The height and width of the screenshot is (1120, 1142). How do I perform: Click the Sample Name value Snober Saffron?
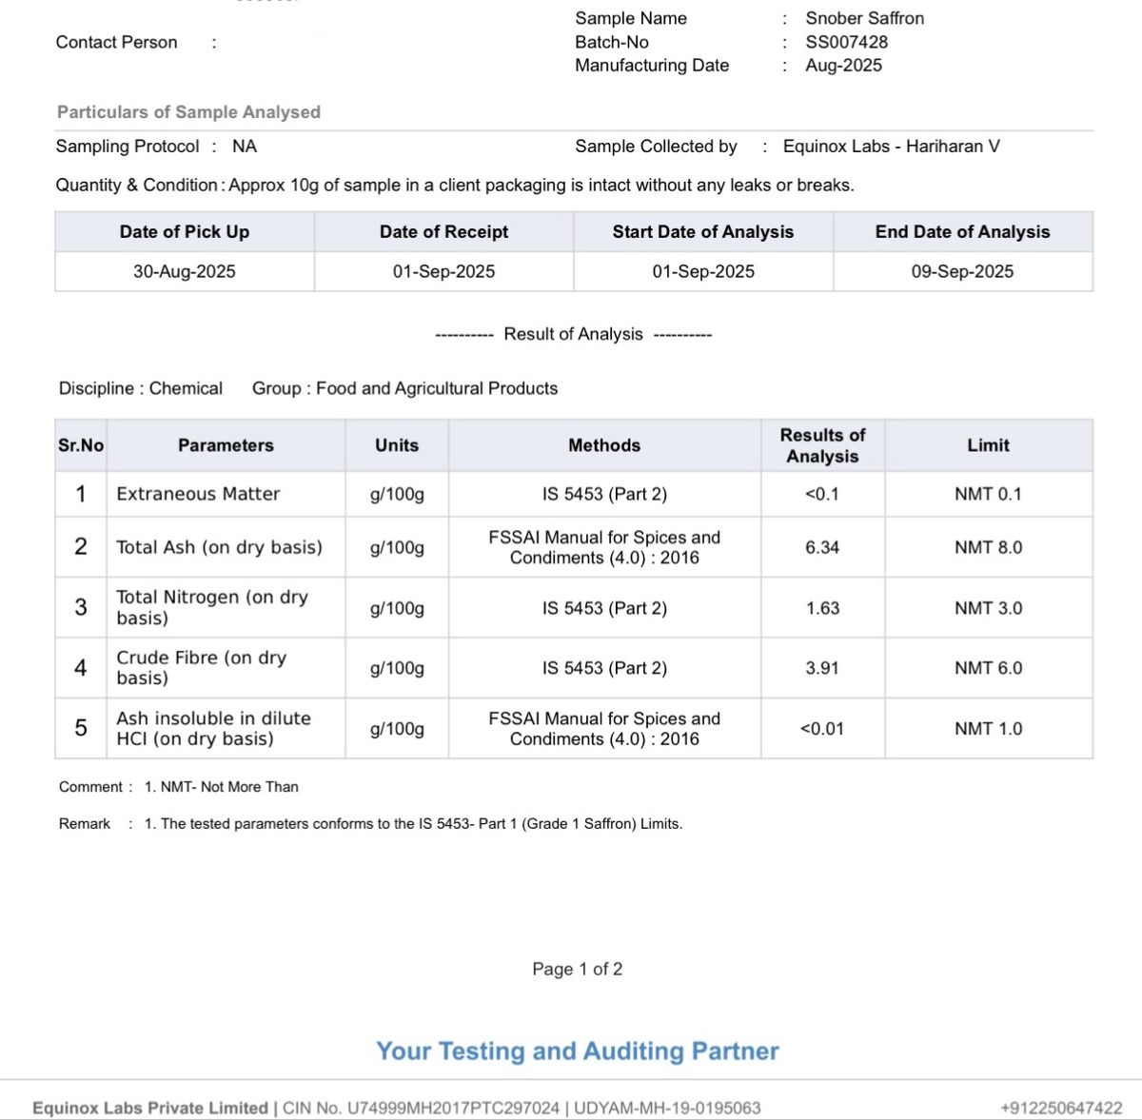(864, 18)
